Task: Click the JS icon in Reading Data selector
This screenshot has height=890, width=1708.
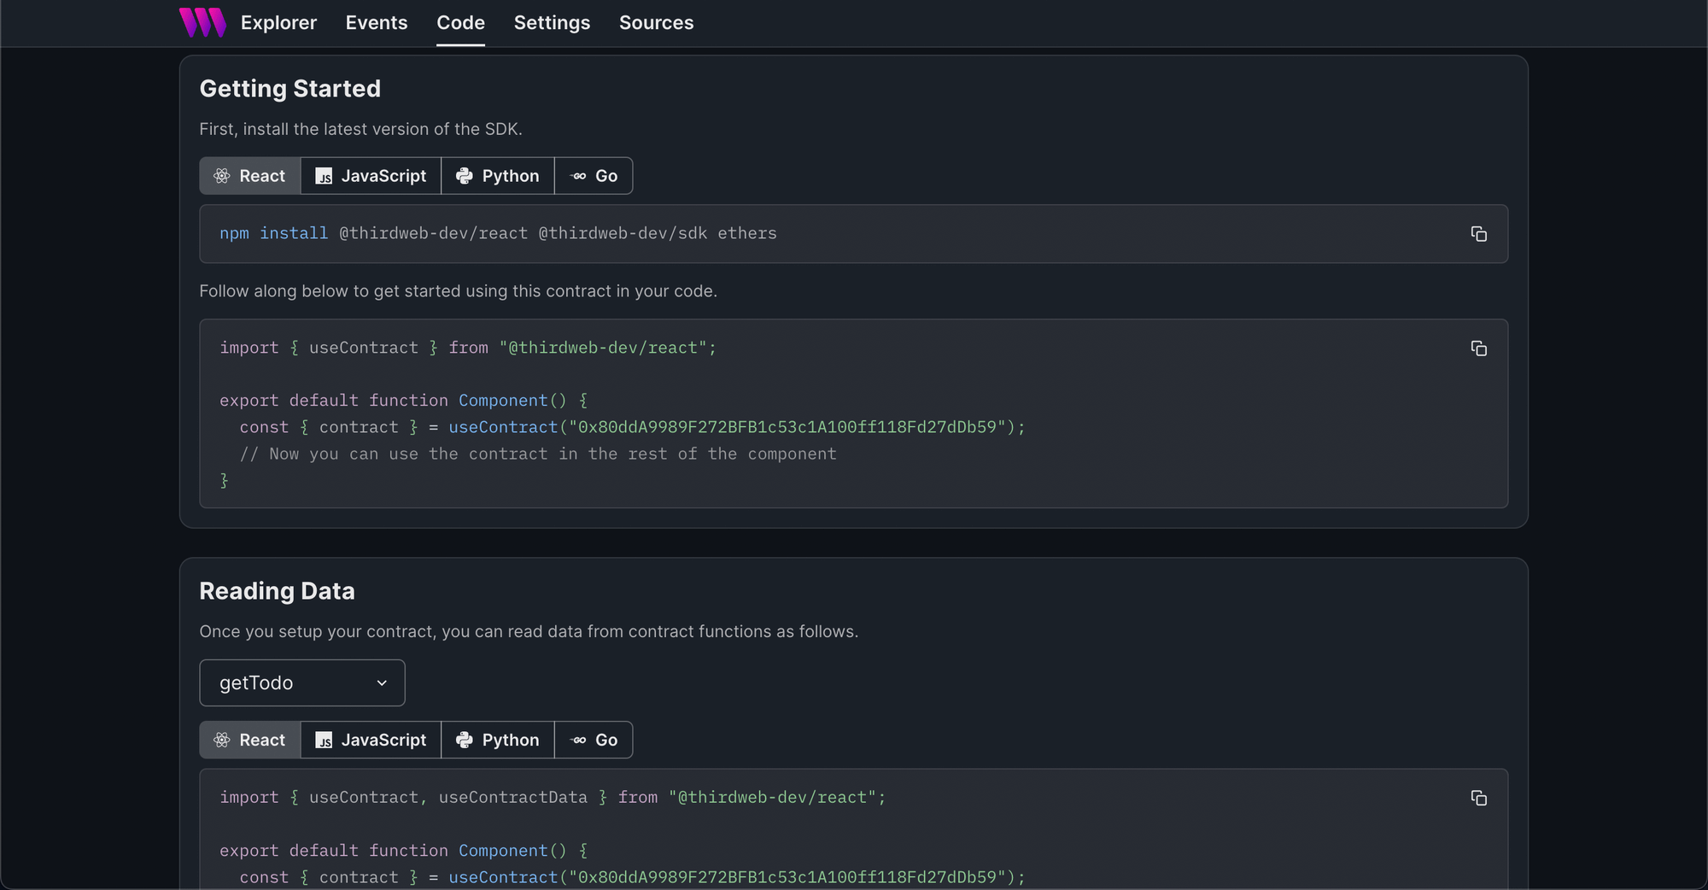Action: [x=324, y=740]
